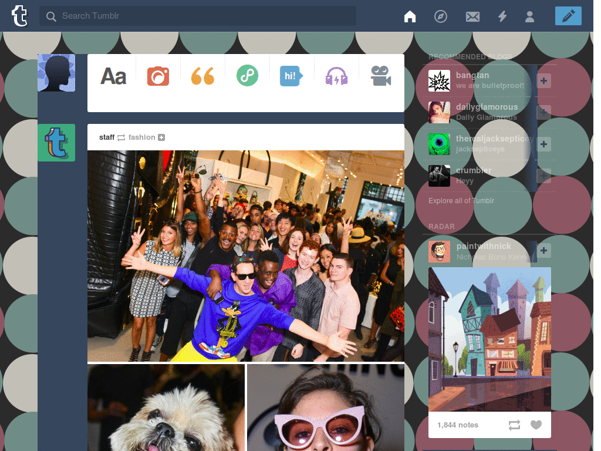Create a new Video post
This screenshot has height=451, width=601.
pyautogui.click(x=380, y=76)
